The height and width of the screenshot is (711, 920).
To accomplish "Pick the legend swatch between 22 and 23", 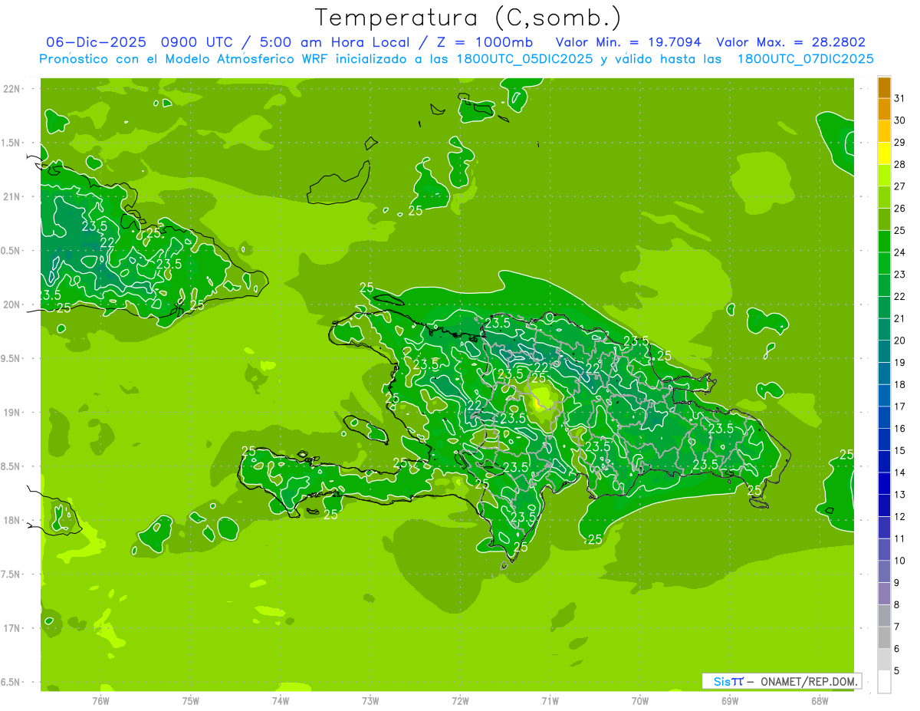I will (884, 286).
